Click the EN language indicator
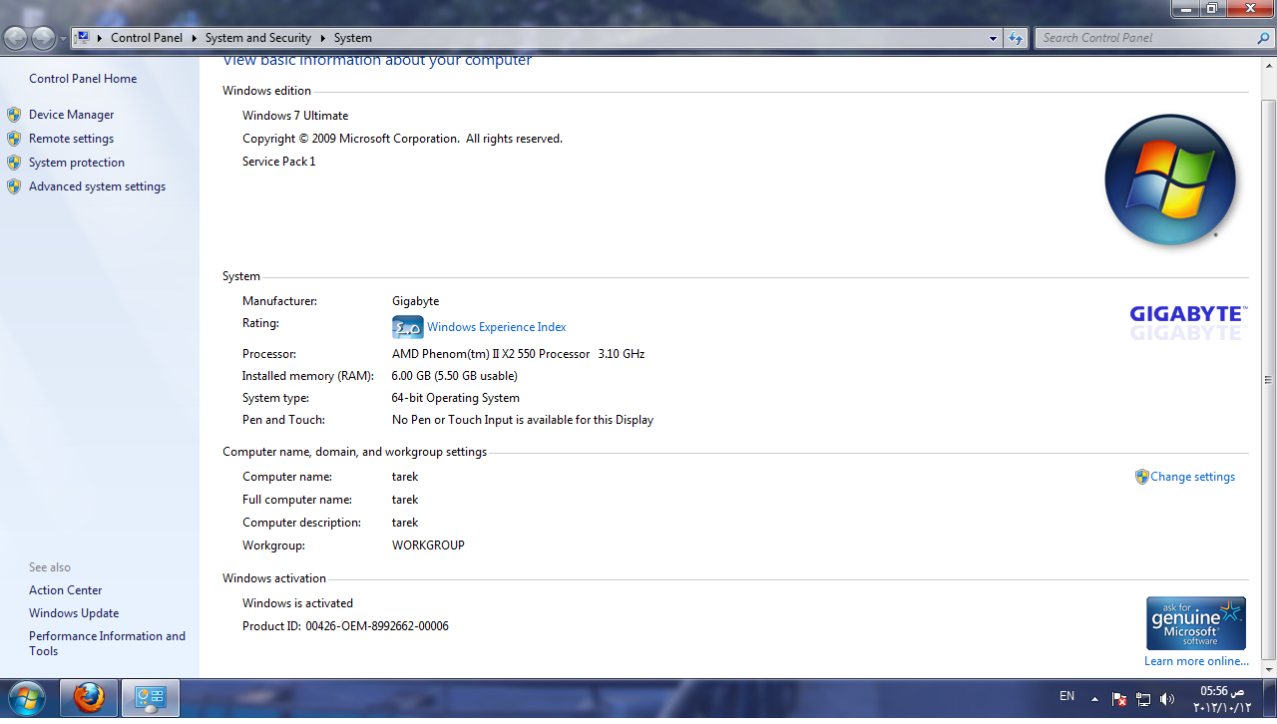This screenshot has height=724, width=1277. click(x=1066, y=696)
